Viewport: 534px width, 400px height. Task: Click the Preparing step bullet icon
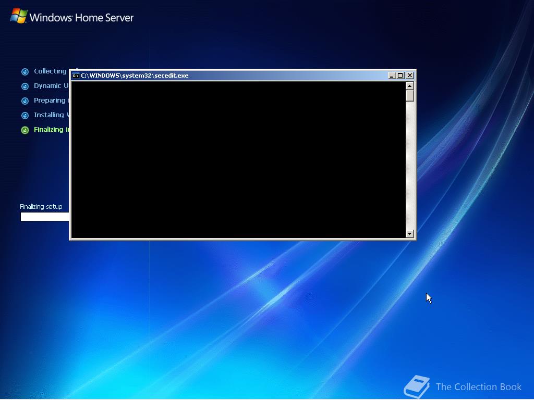[x=25, y=101]
